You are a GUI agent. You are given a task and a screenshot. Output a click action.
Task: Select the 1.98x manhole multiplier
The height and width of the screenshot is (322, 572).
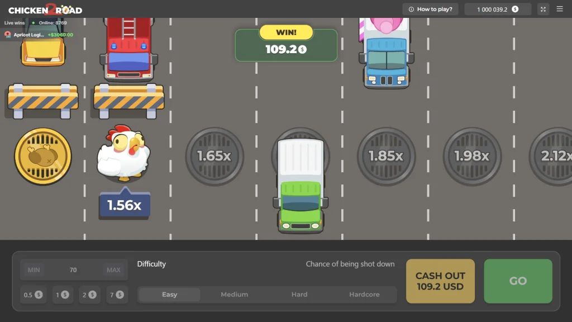[x=472, y=157]
